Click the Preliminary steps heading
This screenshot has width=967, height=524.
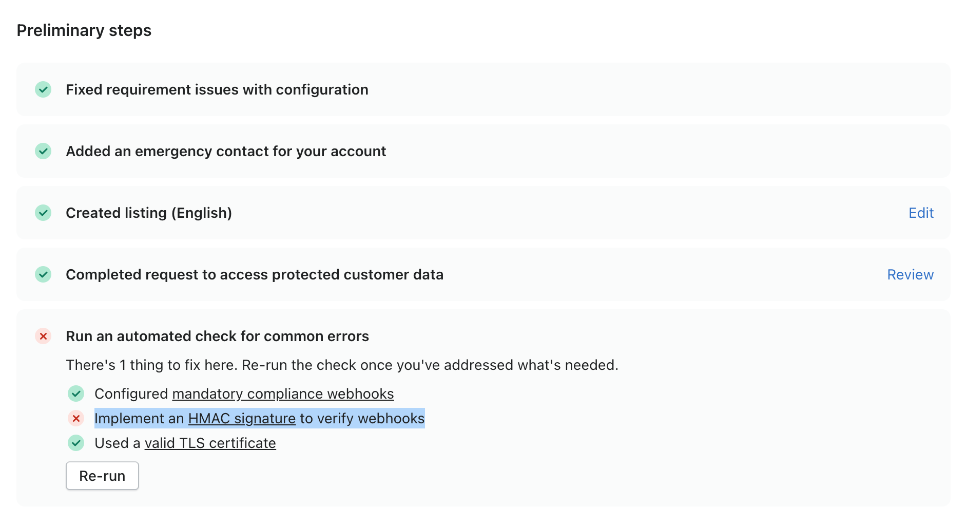84,30
